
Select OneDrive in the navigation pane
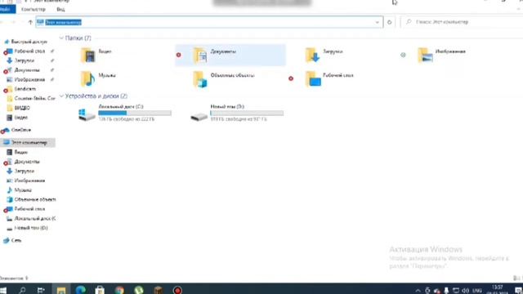coord(20,130)
